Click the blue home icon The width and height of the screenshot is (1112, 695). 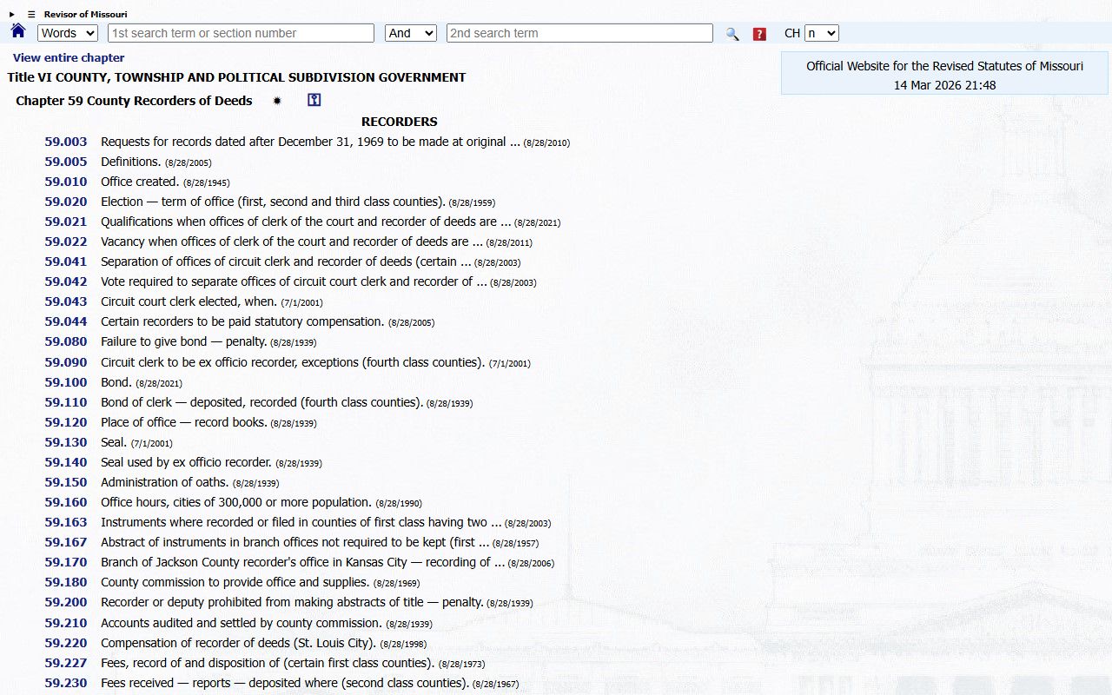click(x=18, y=32)
